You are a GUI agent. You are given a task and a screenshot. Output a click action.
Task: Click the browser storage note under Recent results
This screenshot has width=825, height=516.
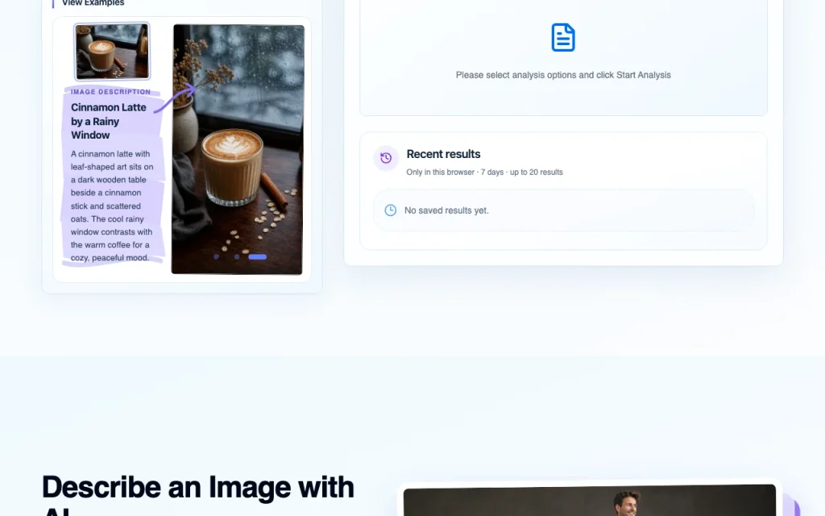point(484,173)
